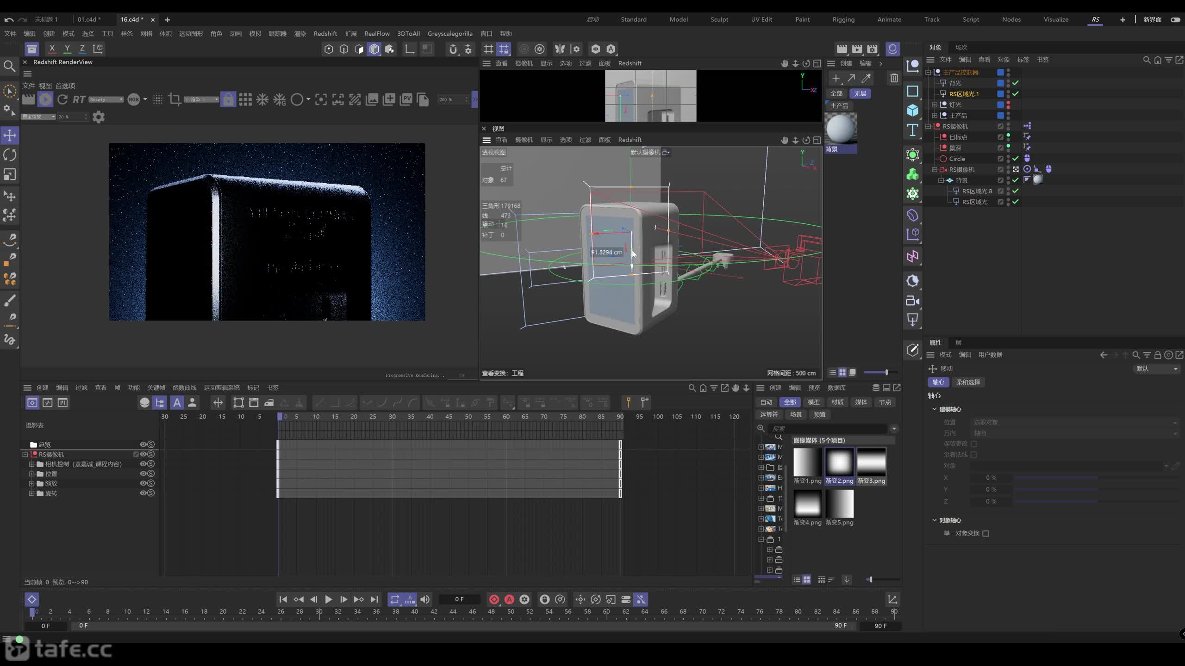Toggle the 单一对象变换 checkbox

(985, 533)
